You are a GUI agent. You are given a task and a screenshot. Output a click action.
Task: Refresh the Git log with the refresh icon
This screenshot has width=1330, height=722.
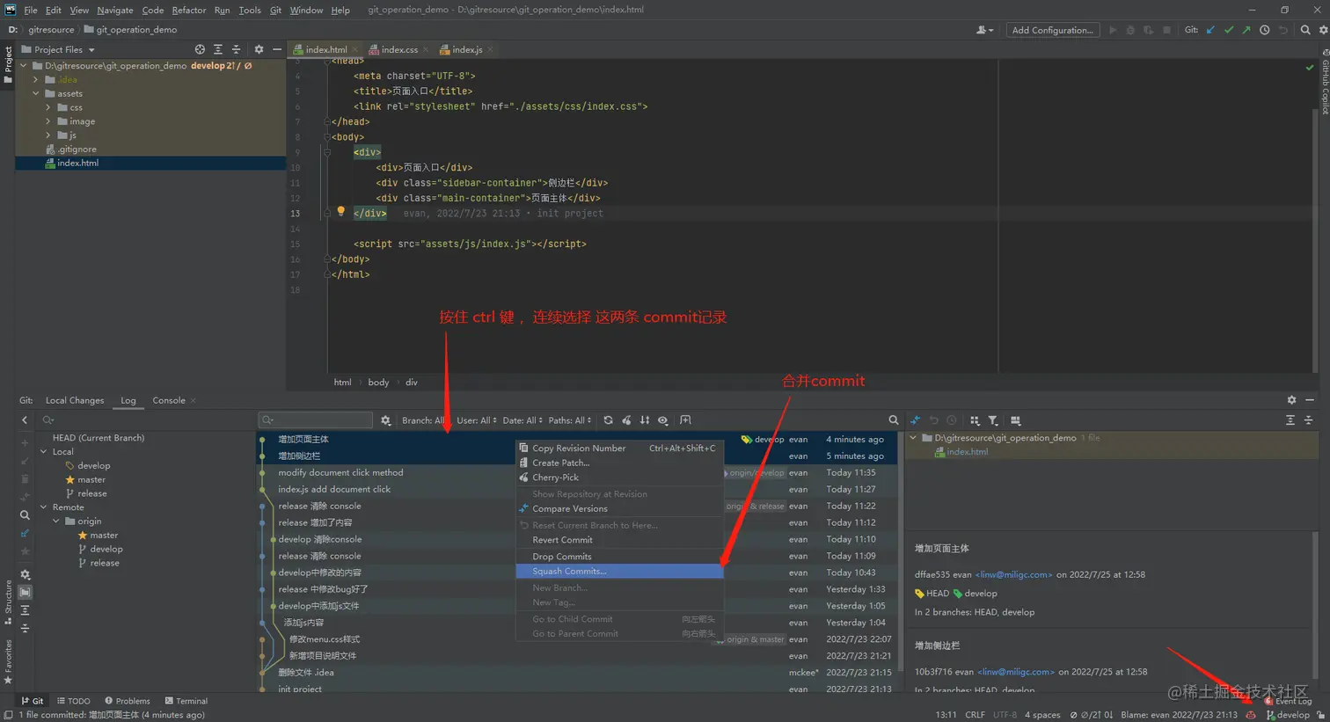(608, 419)
